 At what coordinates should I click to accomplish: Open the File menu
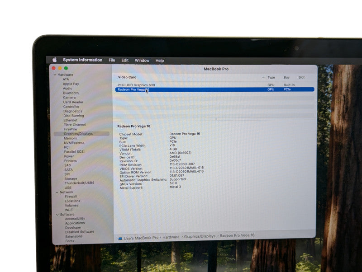112,60
